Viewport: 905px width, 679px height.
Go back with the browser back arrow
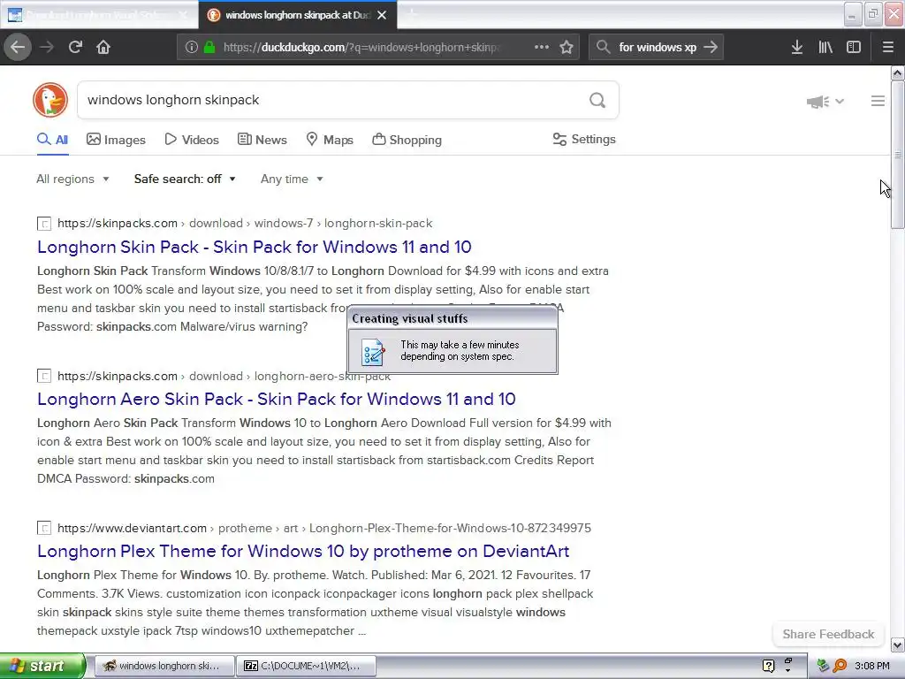18,48
